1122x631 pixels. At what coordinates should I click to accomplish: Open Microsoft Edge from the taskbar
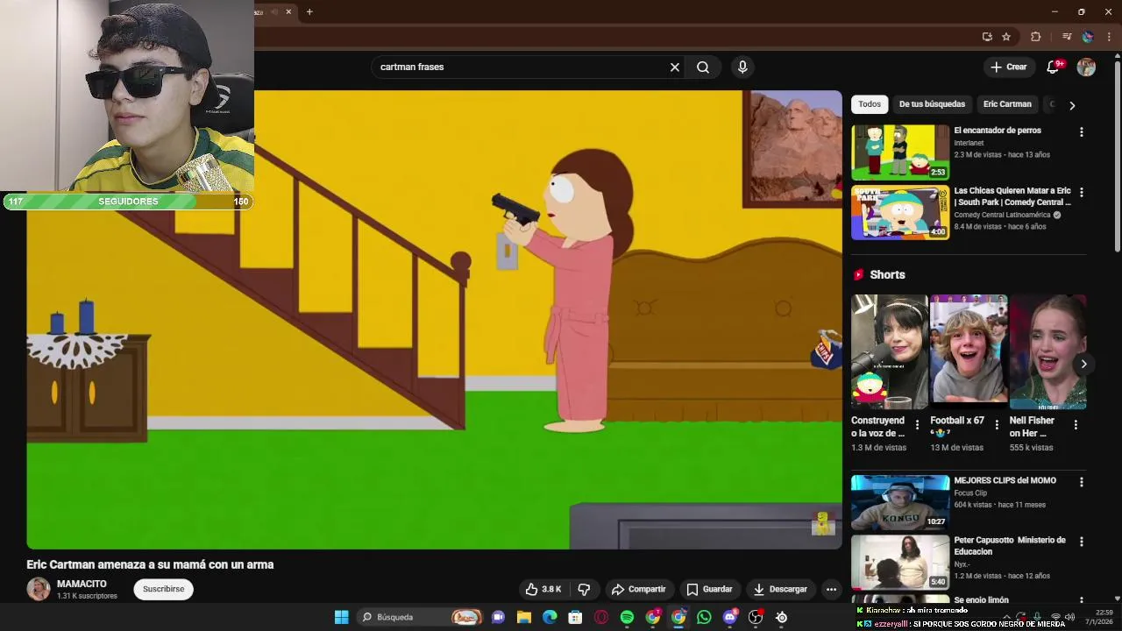click(550, 617)
